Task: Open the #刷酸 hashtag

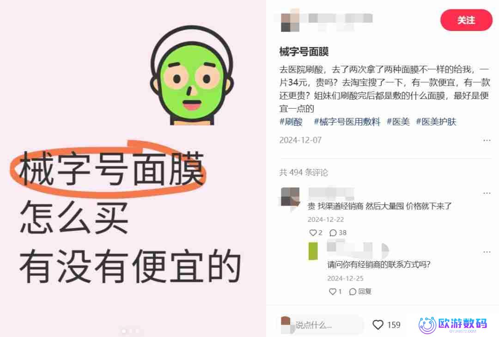Action: [x=291, y=122]
